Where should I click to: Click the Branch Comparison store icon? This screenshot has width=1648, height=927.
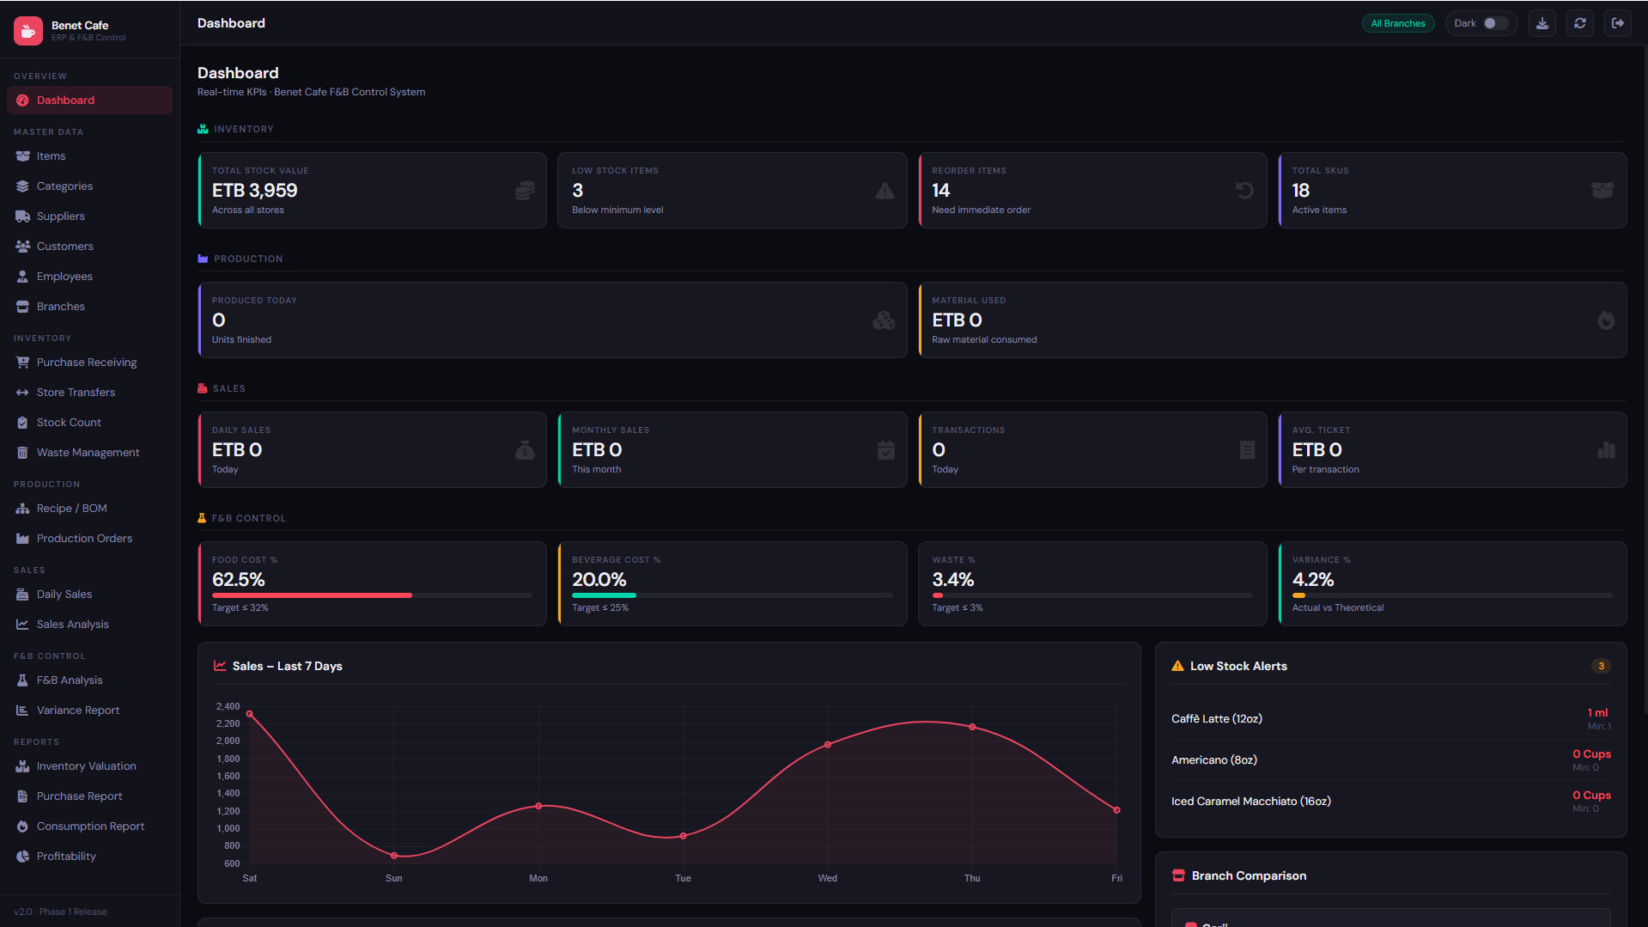tap(1179, 875)
